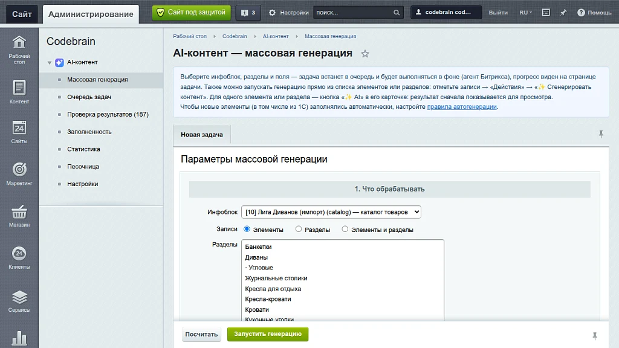Click the search magnifier icon
The width and height of the screenshot is (619, 348).
397,13
